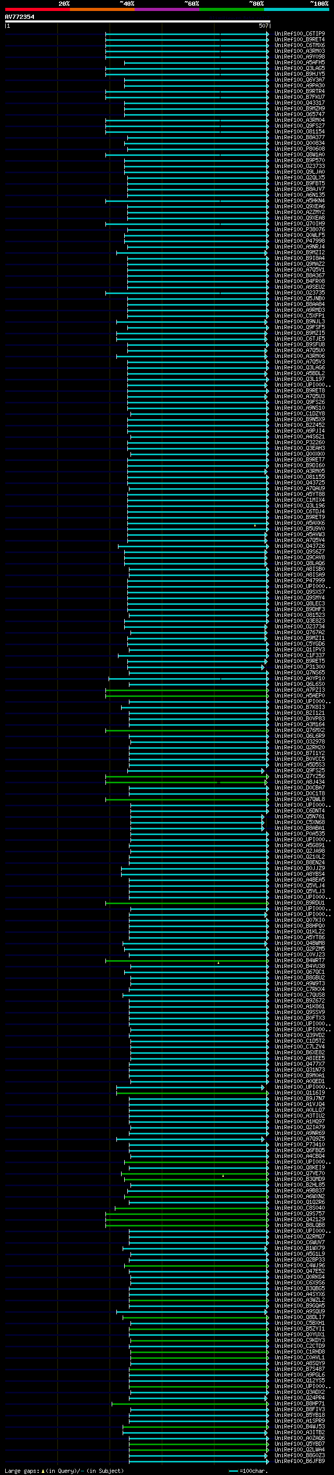Select the UniRef100_Q76MX2 label
This screenshot has width=334, height=1475.
299,730
